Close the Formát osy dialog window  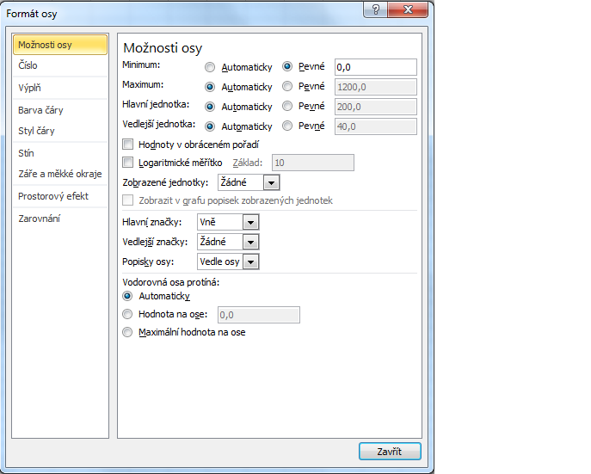[x=410, y=8]
